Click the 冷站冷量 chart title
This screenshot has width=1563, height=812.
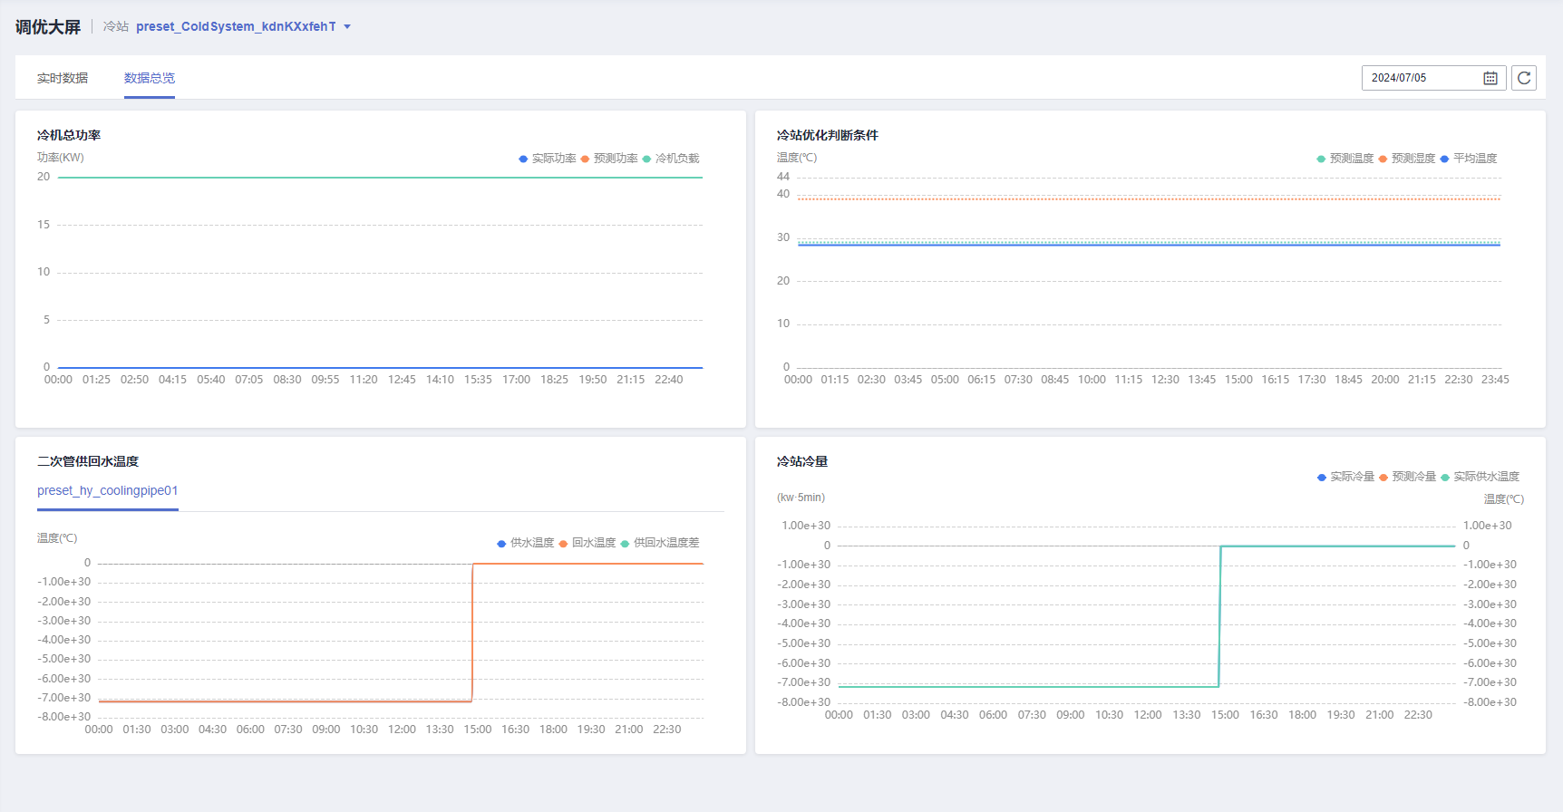(x=802, y=461)
